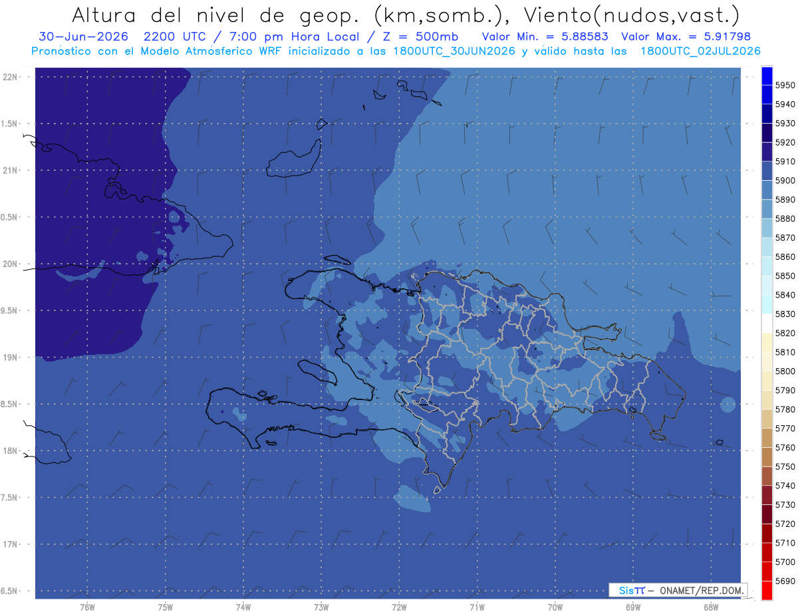Click the 5950 legend value
798x616 pixels.
[x=785, y=85]
